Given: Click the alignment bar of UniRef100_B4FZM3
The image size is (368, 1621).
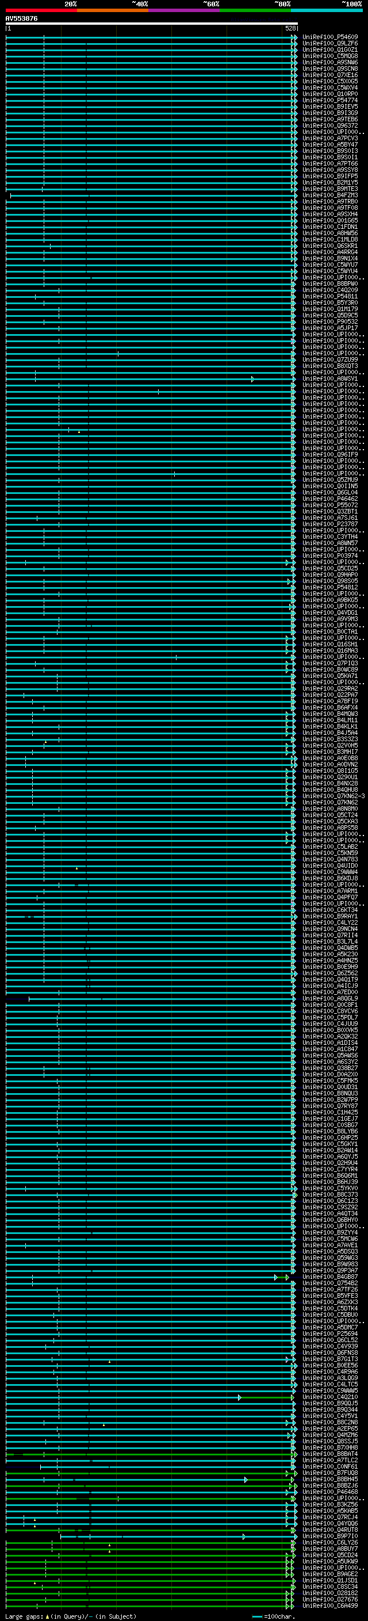Looking at the screenshot, I should [x=153, y=196].
